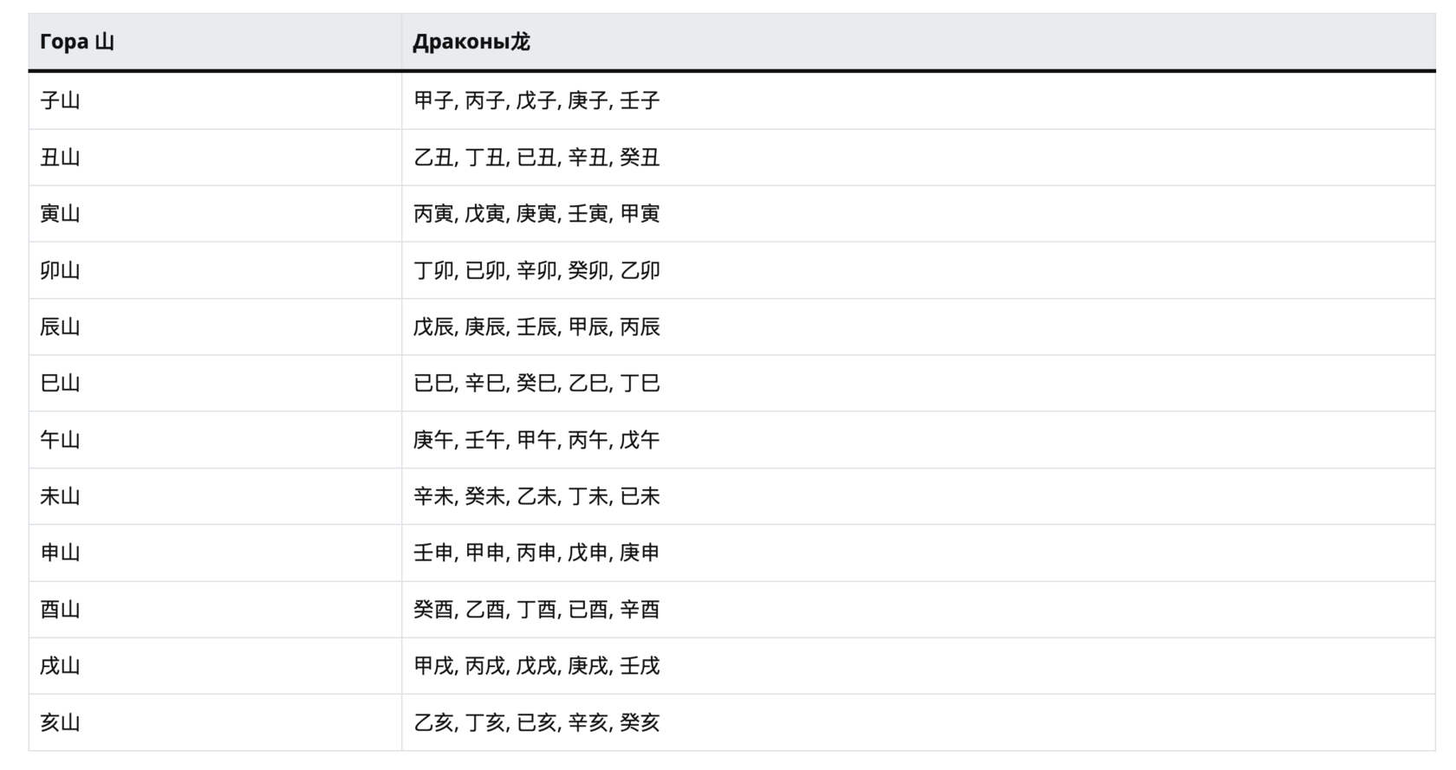The image size is (1456, 770).
Task: Select the 未山 mountain cell
Action: pyautogui.click(x=60, y=496)
